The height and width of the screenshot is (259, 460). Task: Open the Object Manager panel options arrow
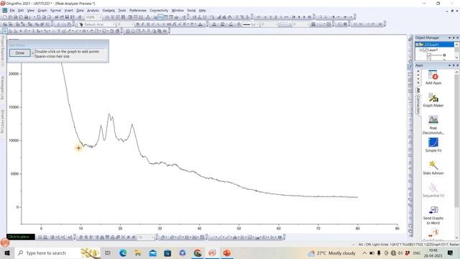coord(449,38)
